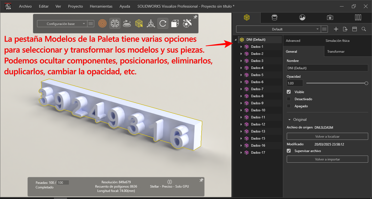The height and width of the screenshot is (199, 372).
Task: Open the Configuración base dropdown
Action: (x=62, y=24)
